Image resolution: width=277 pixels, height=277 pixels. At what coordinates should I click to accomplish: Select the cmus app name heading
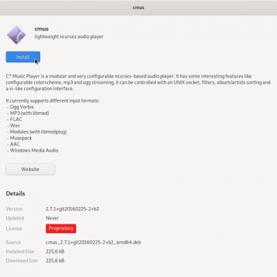click(x=42, y=29)
